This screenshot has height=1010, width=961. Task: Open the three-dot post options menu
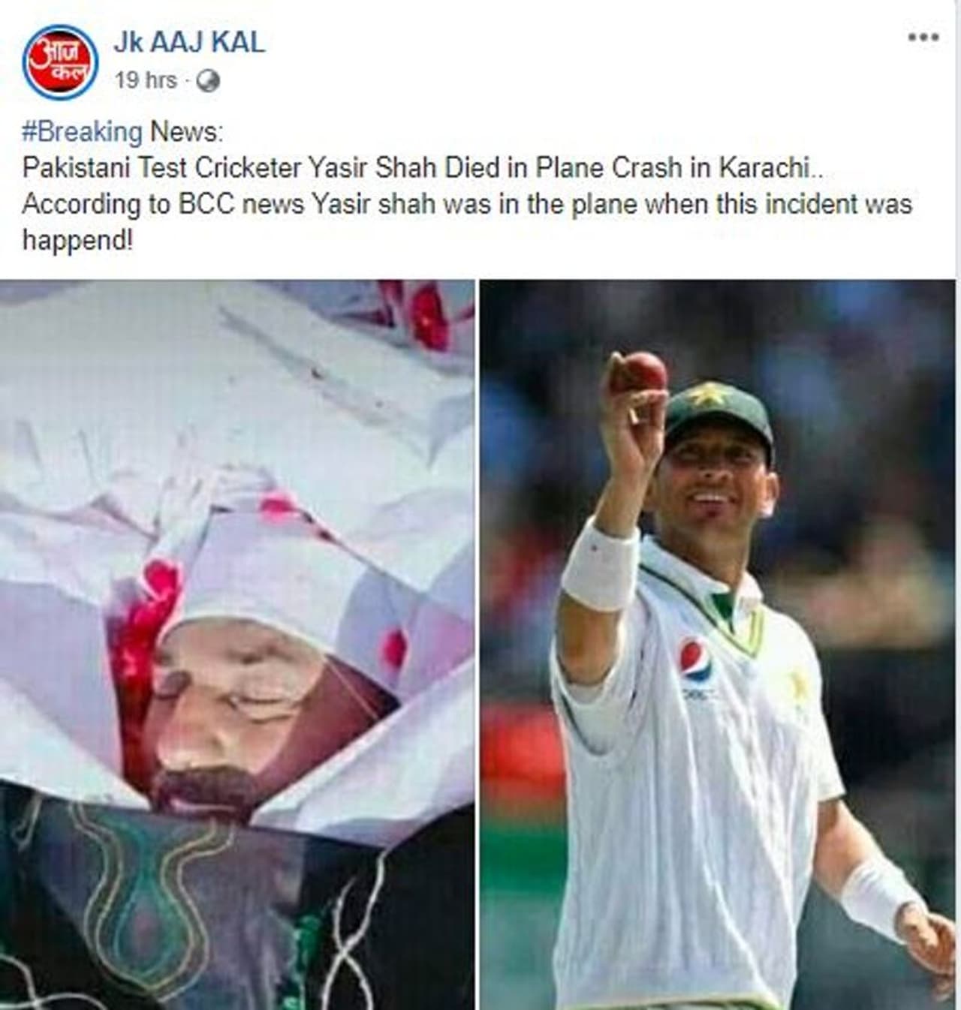pos(923,38)
